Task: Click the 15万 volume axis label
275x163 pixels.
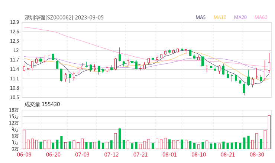Action: pos(14,116)
